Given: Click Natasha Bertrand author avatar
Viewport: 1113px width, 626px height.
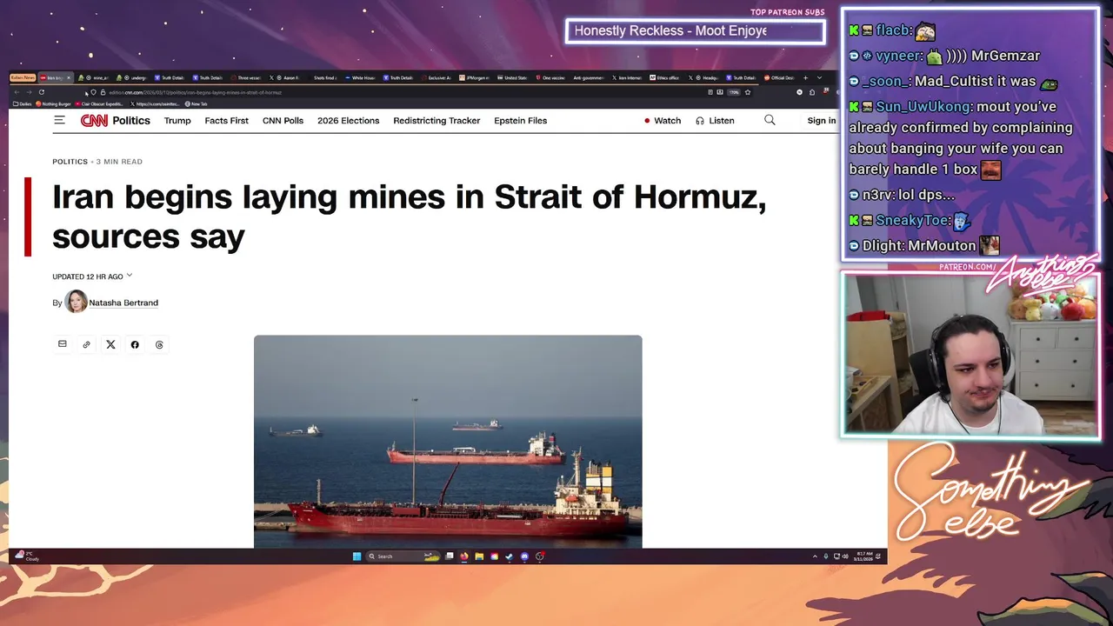Looking at the screenshot, I should [x=76, y=302].
